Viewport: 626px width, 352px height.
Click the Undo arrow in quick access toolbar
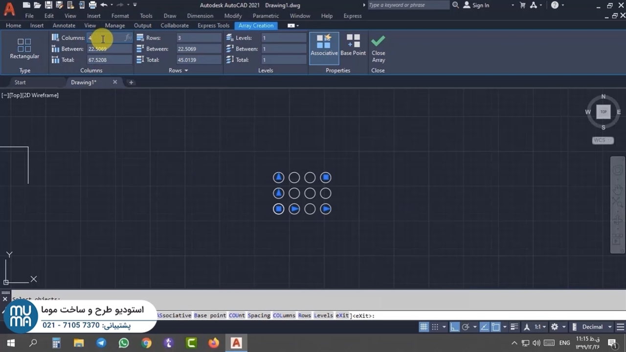pyautogui.click(x=104, y=5)
